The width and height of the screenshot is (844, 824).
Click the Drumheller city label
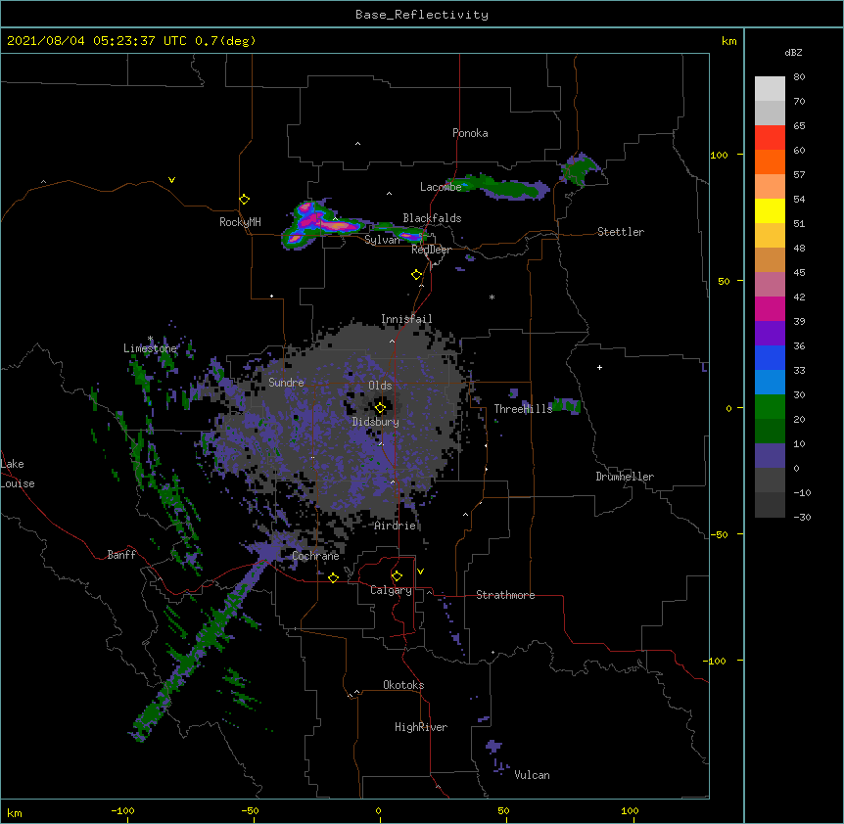[625, 477]
